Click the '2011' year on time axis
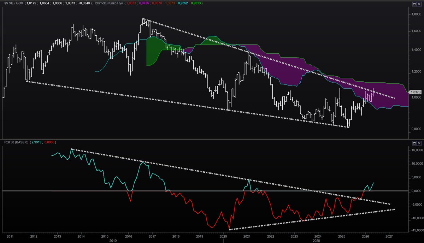 [x=10, y=236]
